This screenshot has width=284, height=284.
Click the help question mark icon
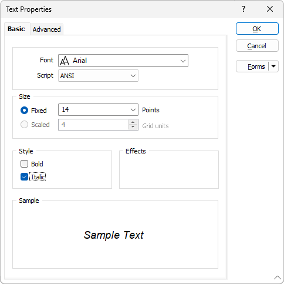coord(244,9)
